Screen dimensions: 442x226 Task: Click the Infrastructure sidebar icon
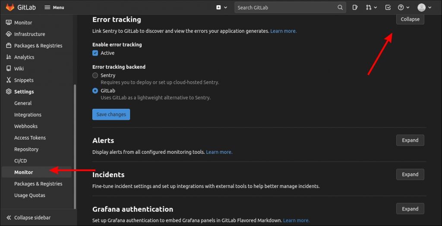(x=9, y=34)
